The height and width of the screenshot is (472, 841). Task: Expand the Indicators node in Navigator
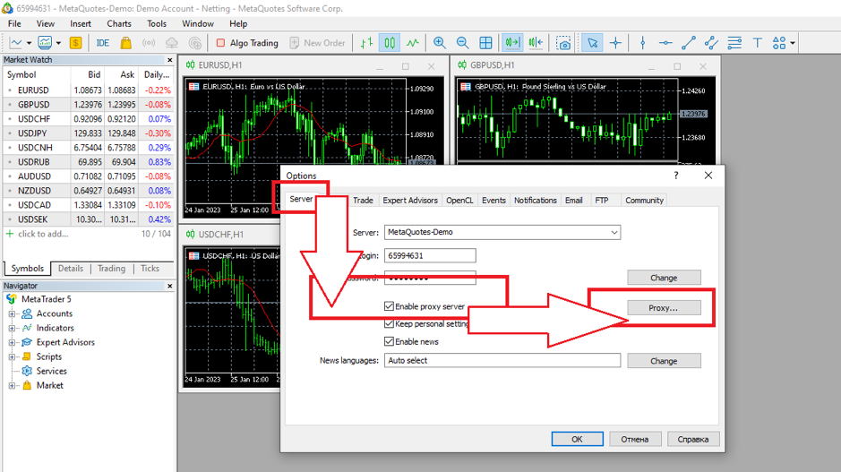(x=12, y=328)
